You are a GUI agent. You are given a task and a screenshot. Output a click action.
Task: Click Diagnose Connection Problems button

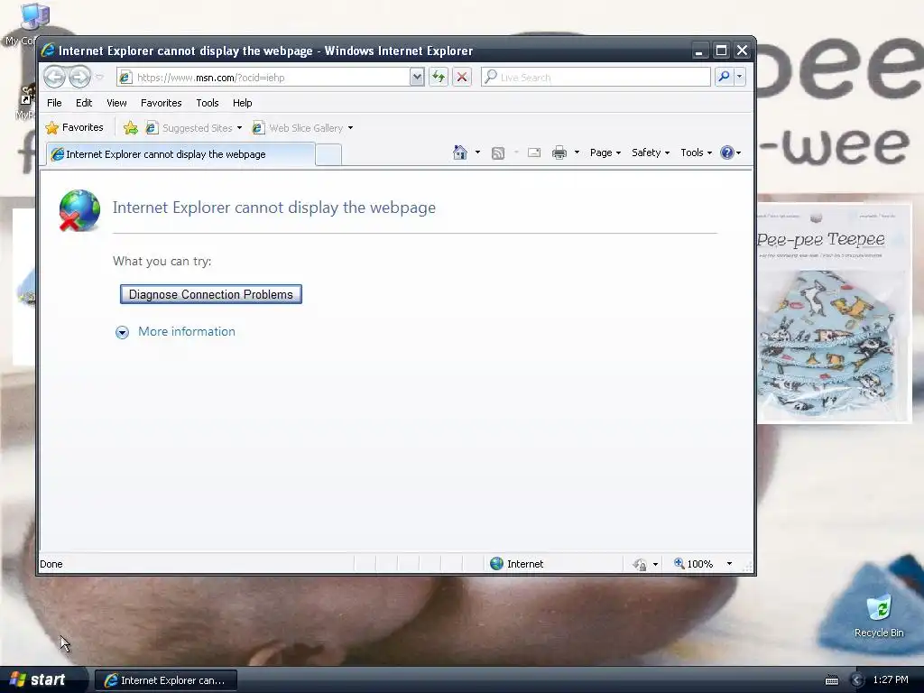coord(211,294)
